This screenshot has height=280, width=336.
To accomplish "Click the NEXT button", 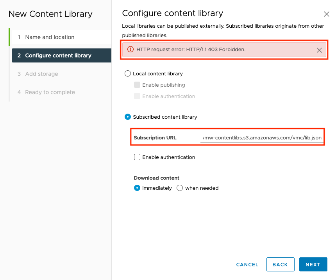I will point(313,264).
